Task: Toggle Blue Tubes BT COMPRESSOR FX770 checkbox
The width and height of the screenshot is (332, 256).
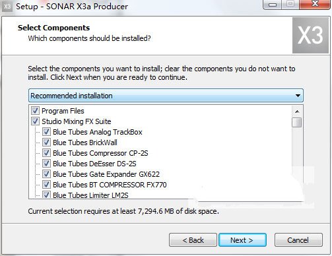Action: tap(46, 185)
